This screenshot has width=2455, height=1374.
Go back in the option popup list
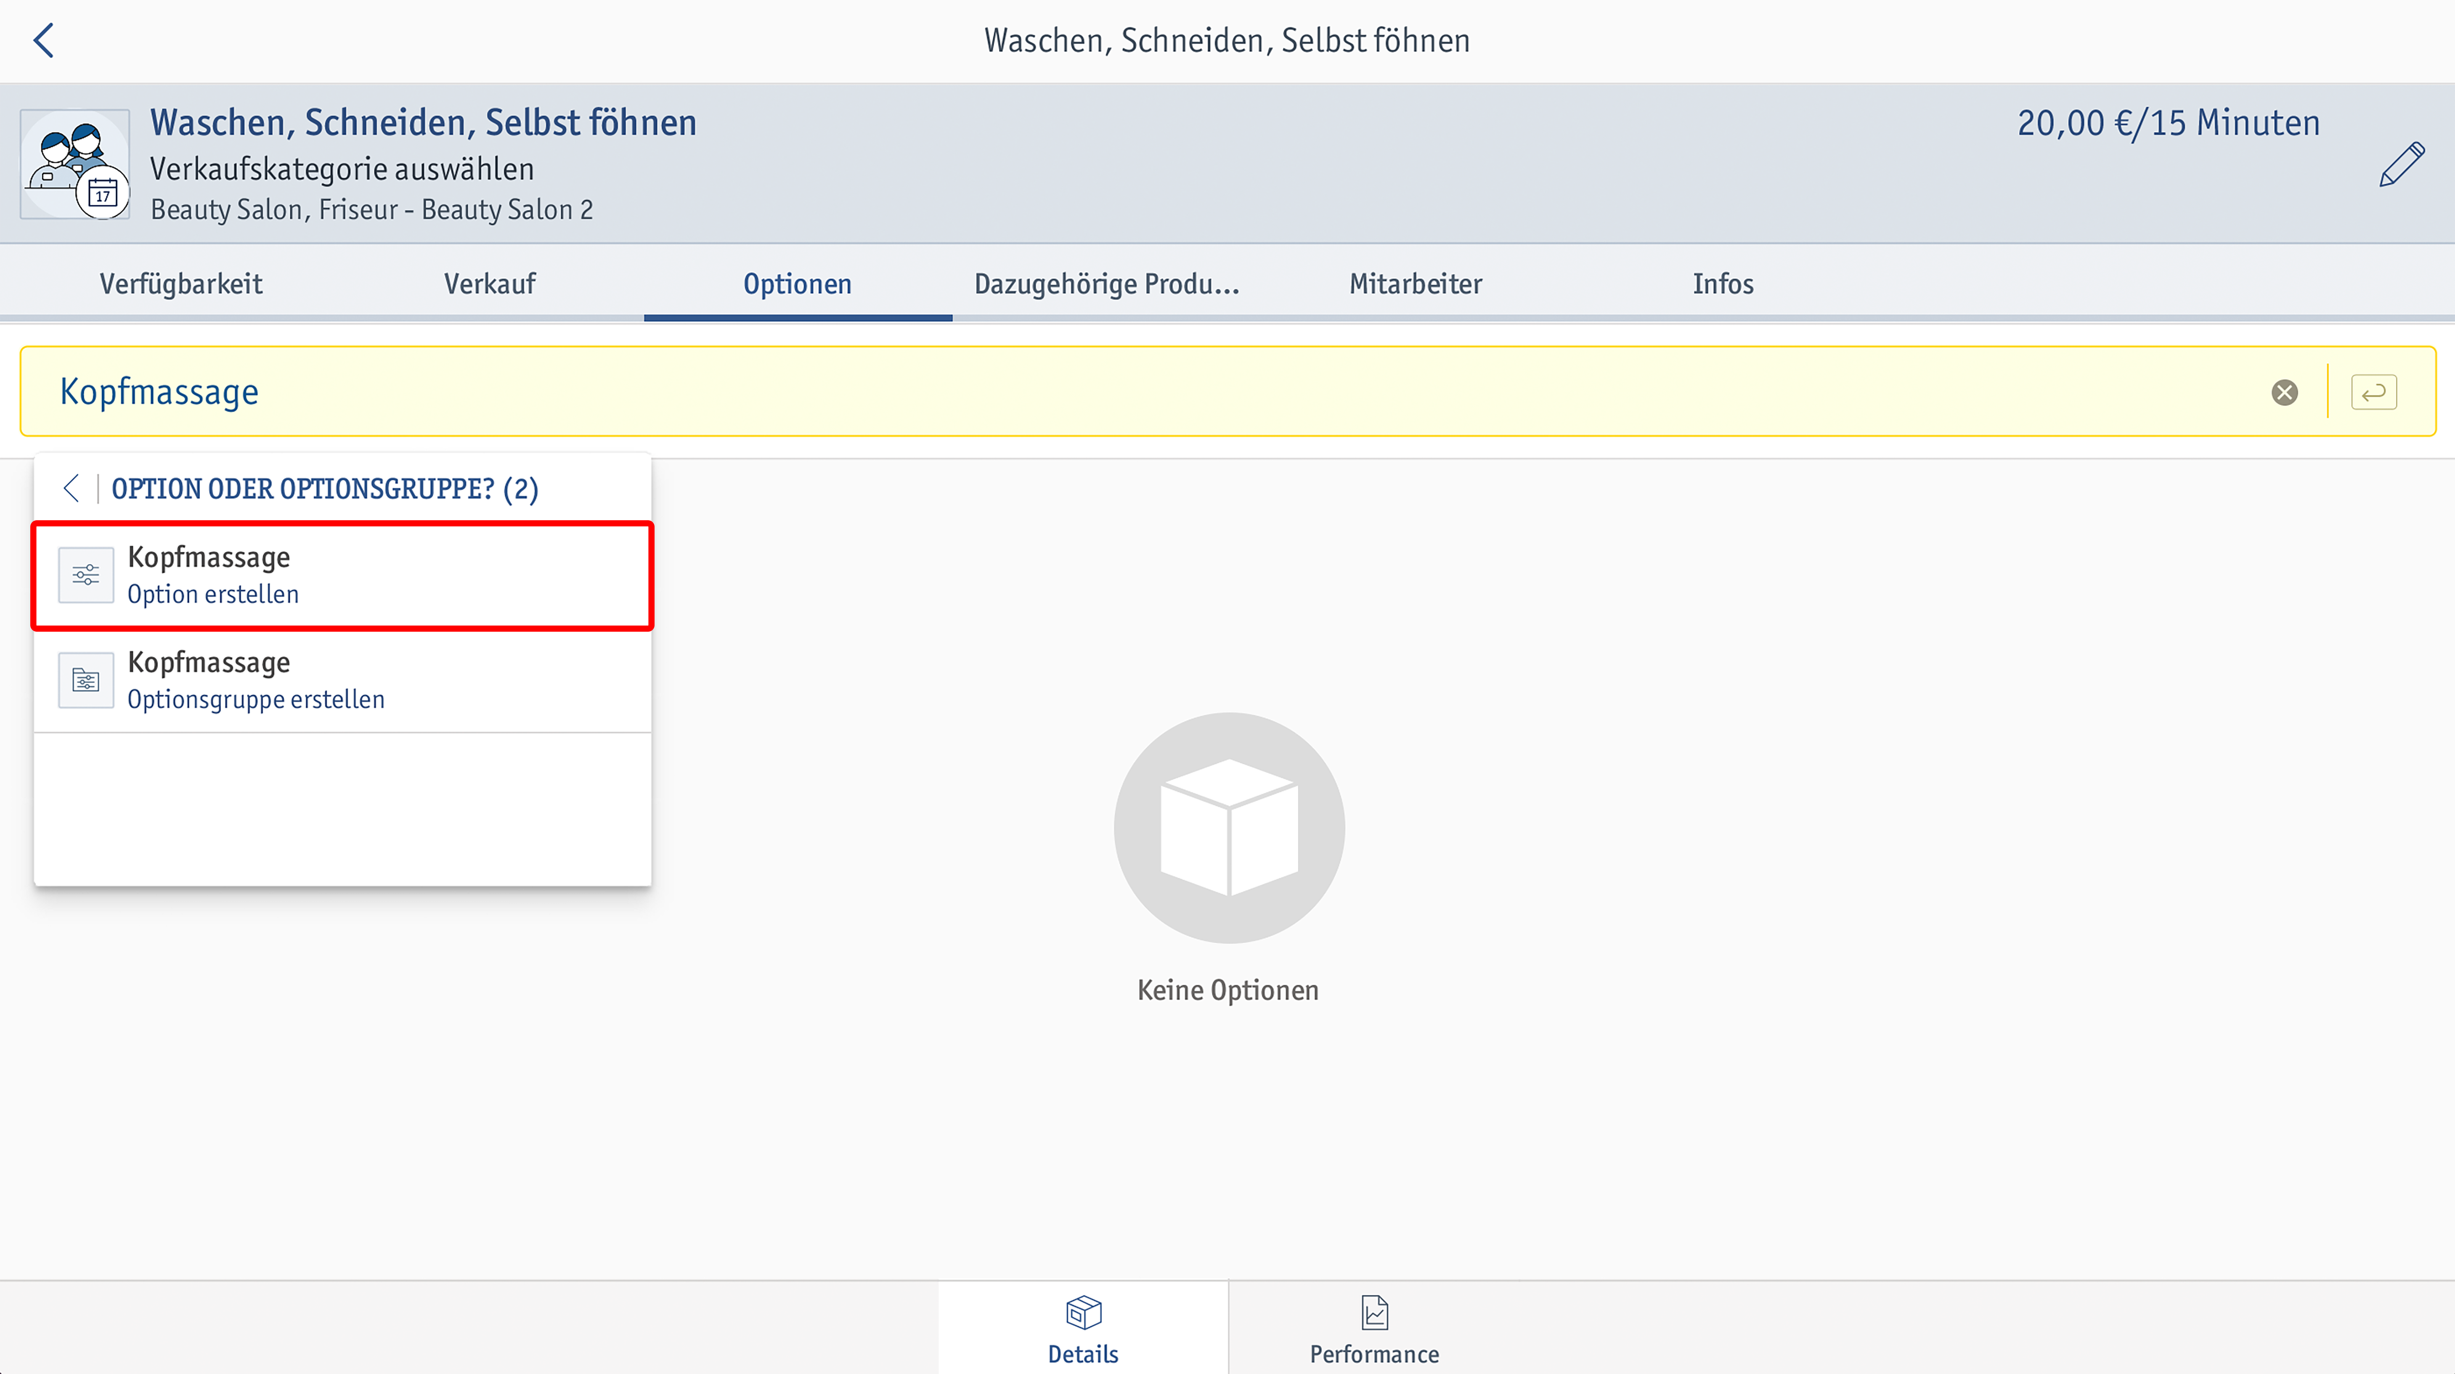pos(71,488)
